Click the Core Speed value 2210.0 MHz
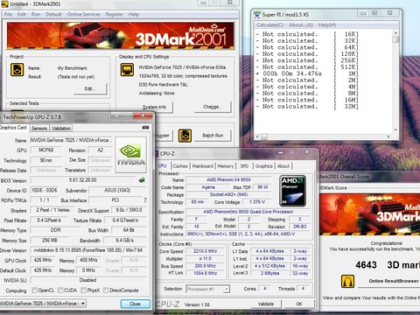420x315 pixels. click(x=205, y=251)
